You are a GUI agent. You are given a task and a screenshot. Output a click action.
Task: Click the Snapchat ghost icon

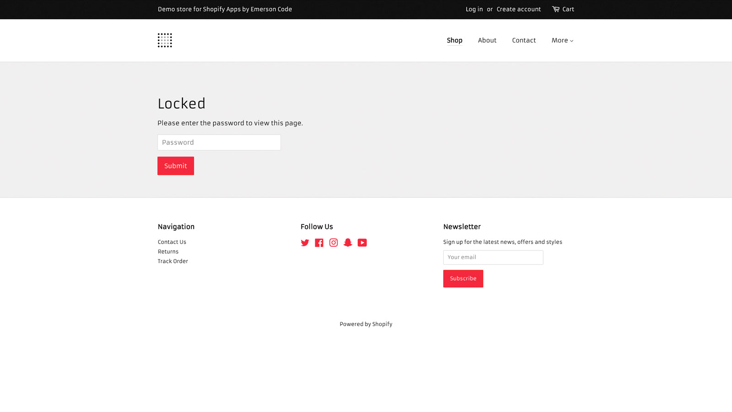(348, 243)
